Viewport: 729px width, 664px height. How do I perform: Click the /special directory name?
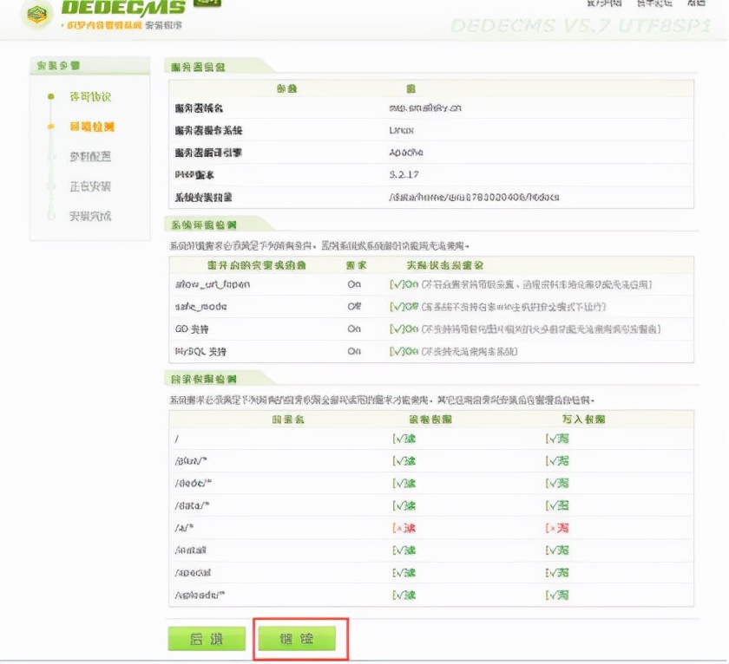pos(193,572)
